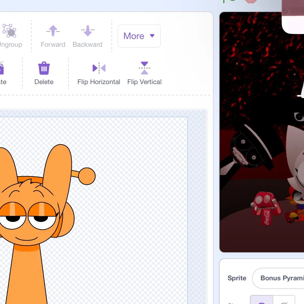Bring the selection Forward one layer

click(x=53, y=36)
